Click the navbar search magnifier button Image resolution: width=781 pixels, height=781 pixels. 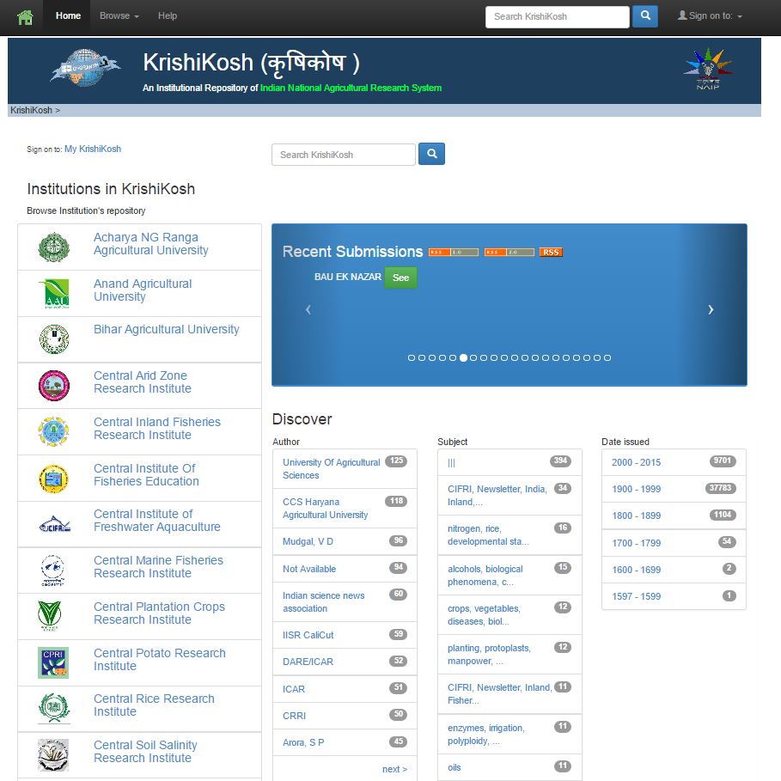[x=645, y=16]
